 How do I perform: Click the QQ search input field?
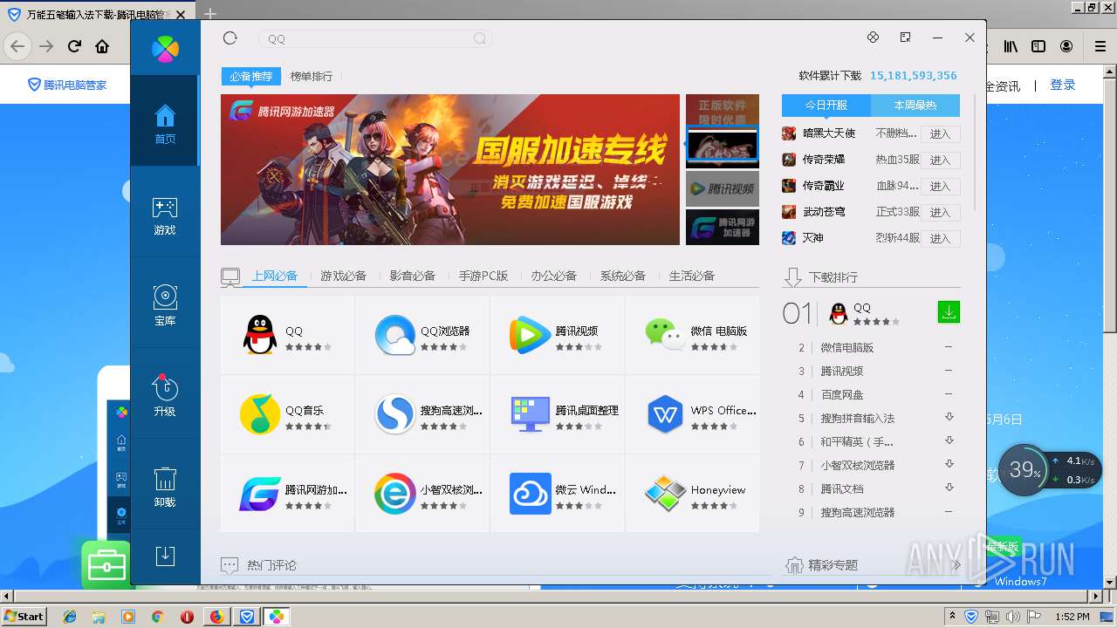(375, 38)
